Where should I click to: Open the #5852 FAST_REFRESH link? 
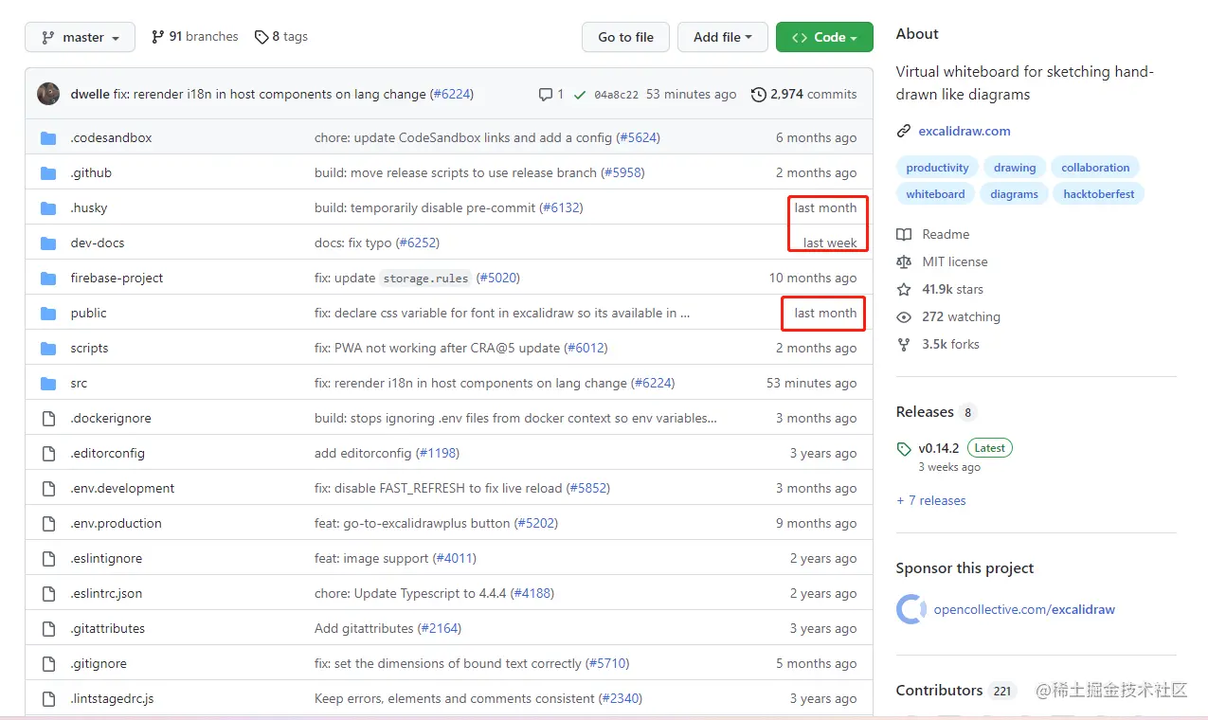(588, 488)
